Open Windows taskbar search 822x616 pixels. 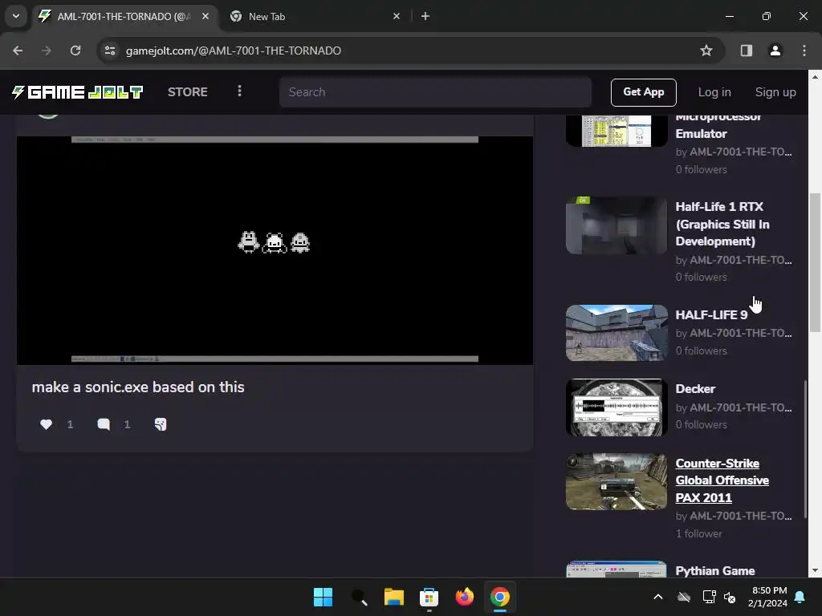[x=359, y=597]
